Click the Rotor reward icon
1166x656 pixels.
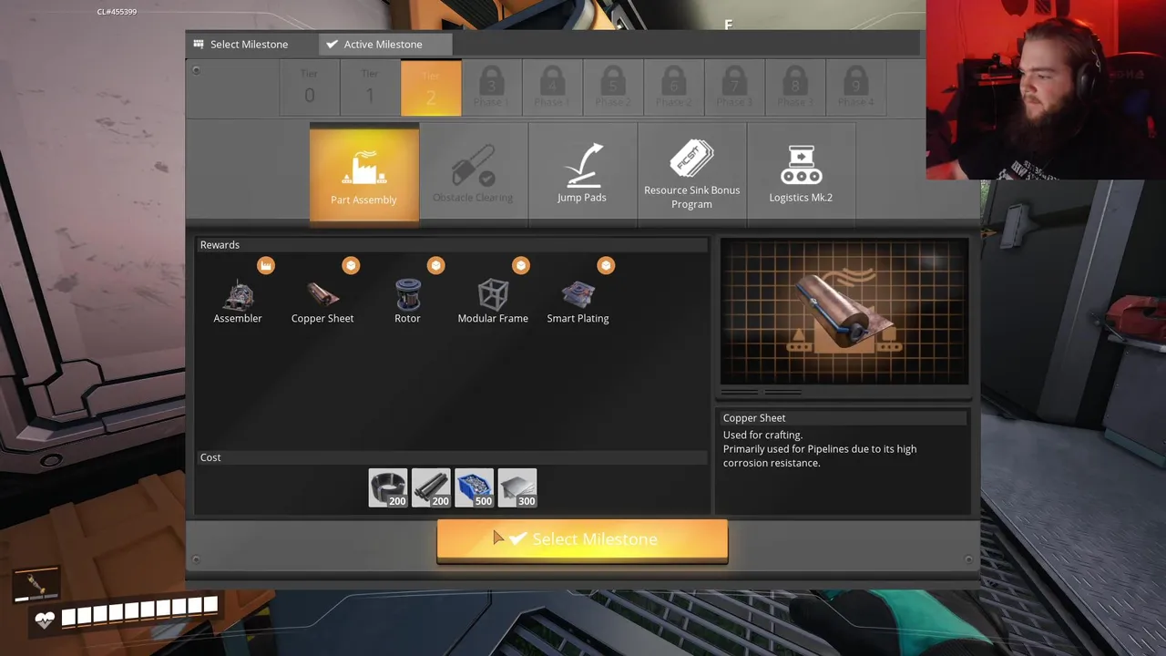(407, 294)
